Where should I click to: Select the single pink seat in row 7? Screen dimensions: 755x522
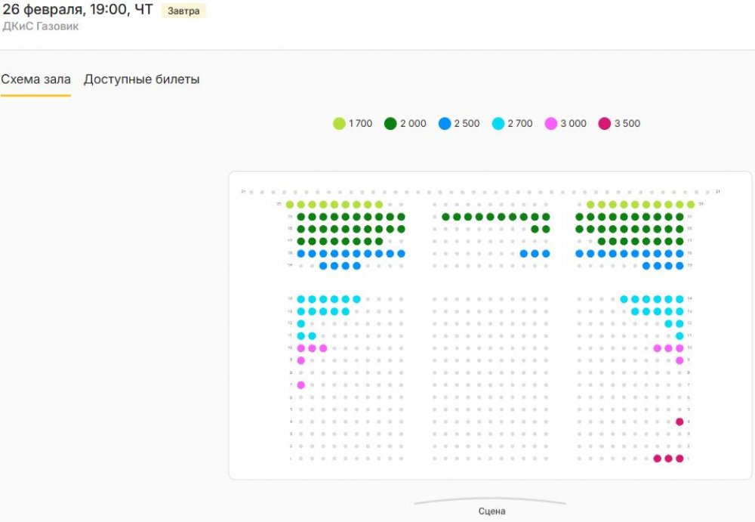pos(301,385)
